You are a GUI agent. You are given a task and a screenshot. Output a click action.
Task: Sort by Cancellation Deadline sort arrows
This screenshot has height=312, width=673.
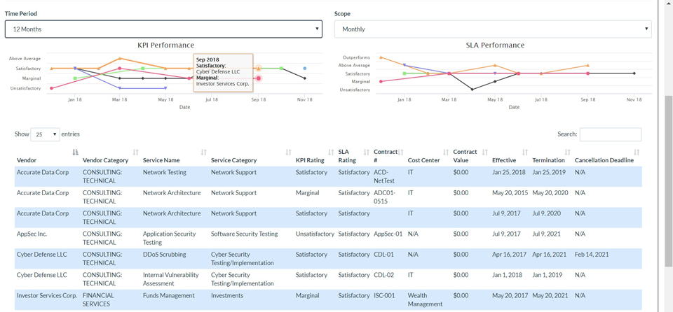click(637, 152)
